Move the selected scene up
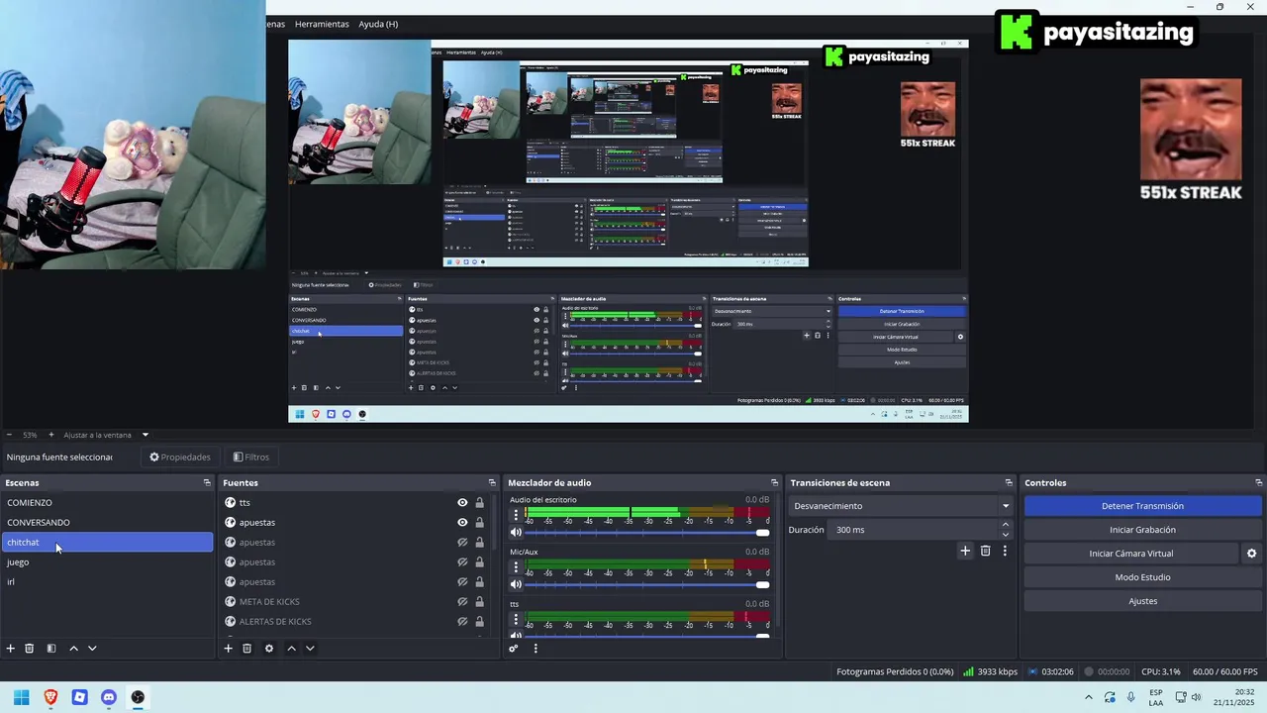Viewport: 1267px width, 713px height. pyautogui.click(x=73, y=649)
